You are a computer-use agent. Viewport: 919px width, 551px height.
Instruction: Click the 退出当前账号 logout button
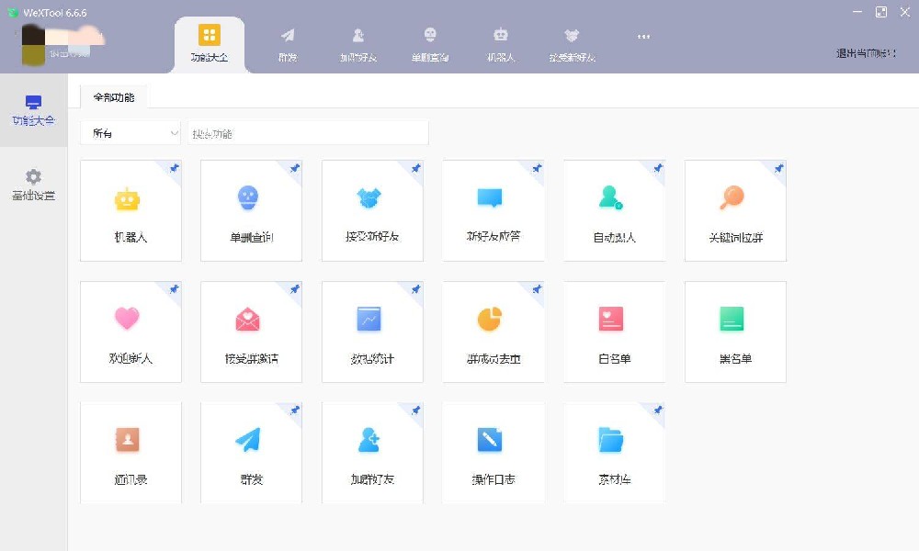[866, 53]
